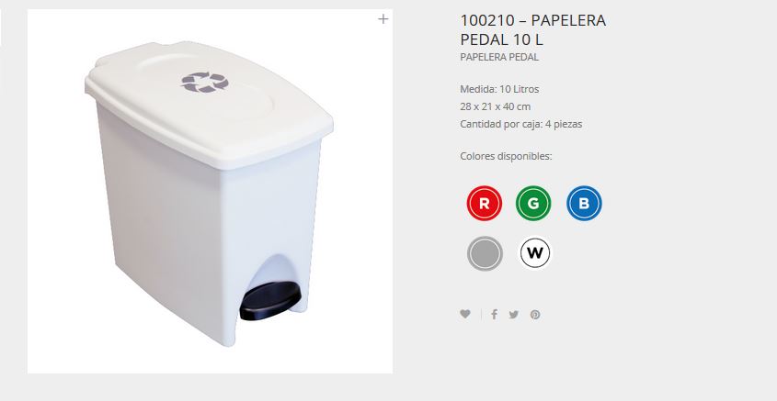Viewport: 777px width, 401px height.
Task: Add product to wishlist with heart icon
Action: (x=464, y=314)
